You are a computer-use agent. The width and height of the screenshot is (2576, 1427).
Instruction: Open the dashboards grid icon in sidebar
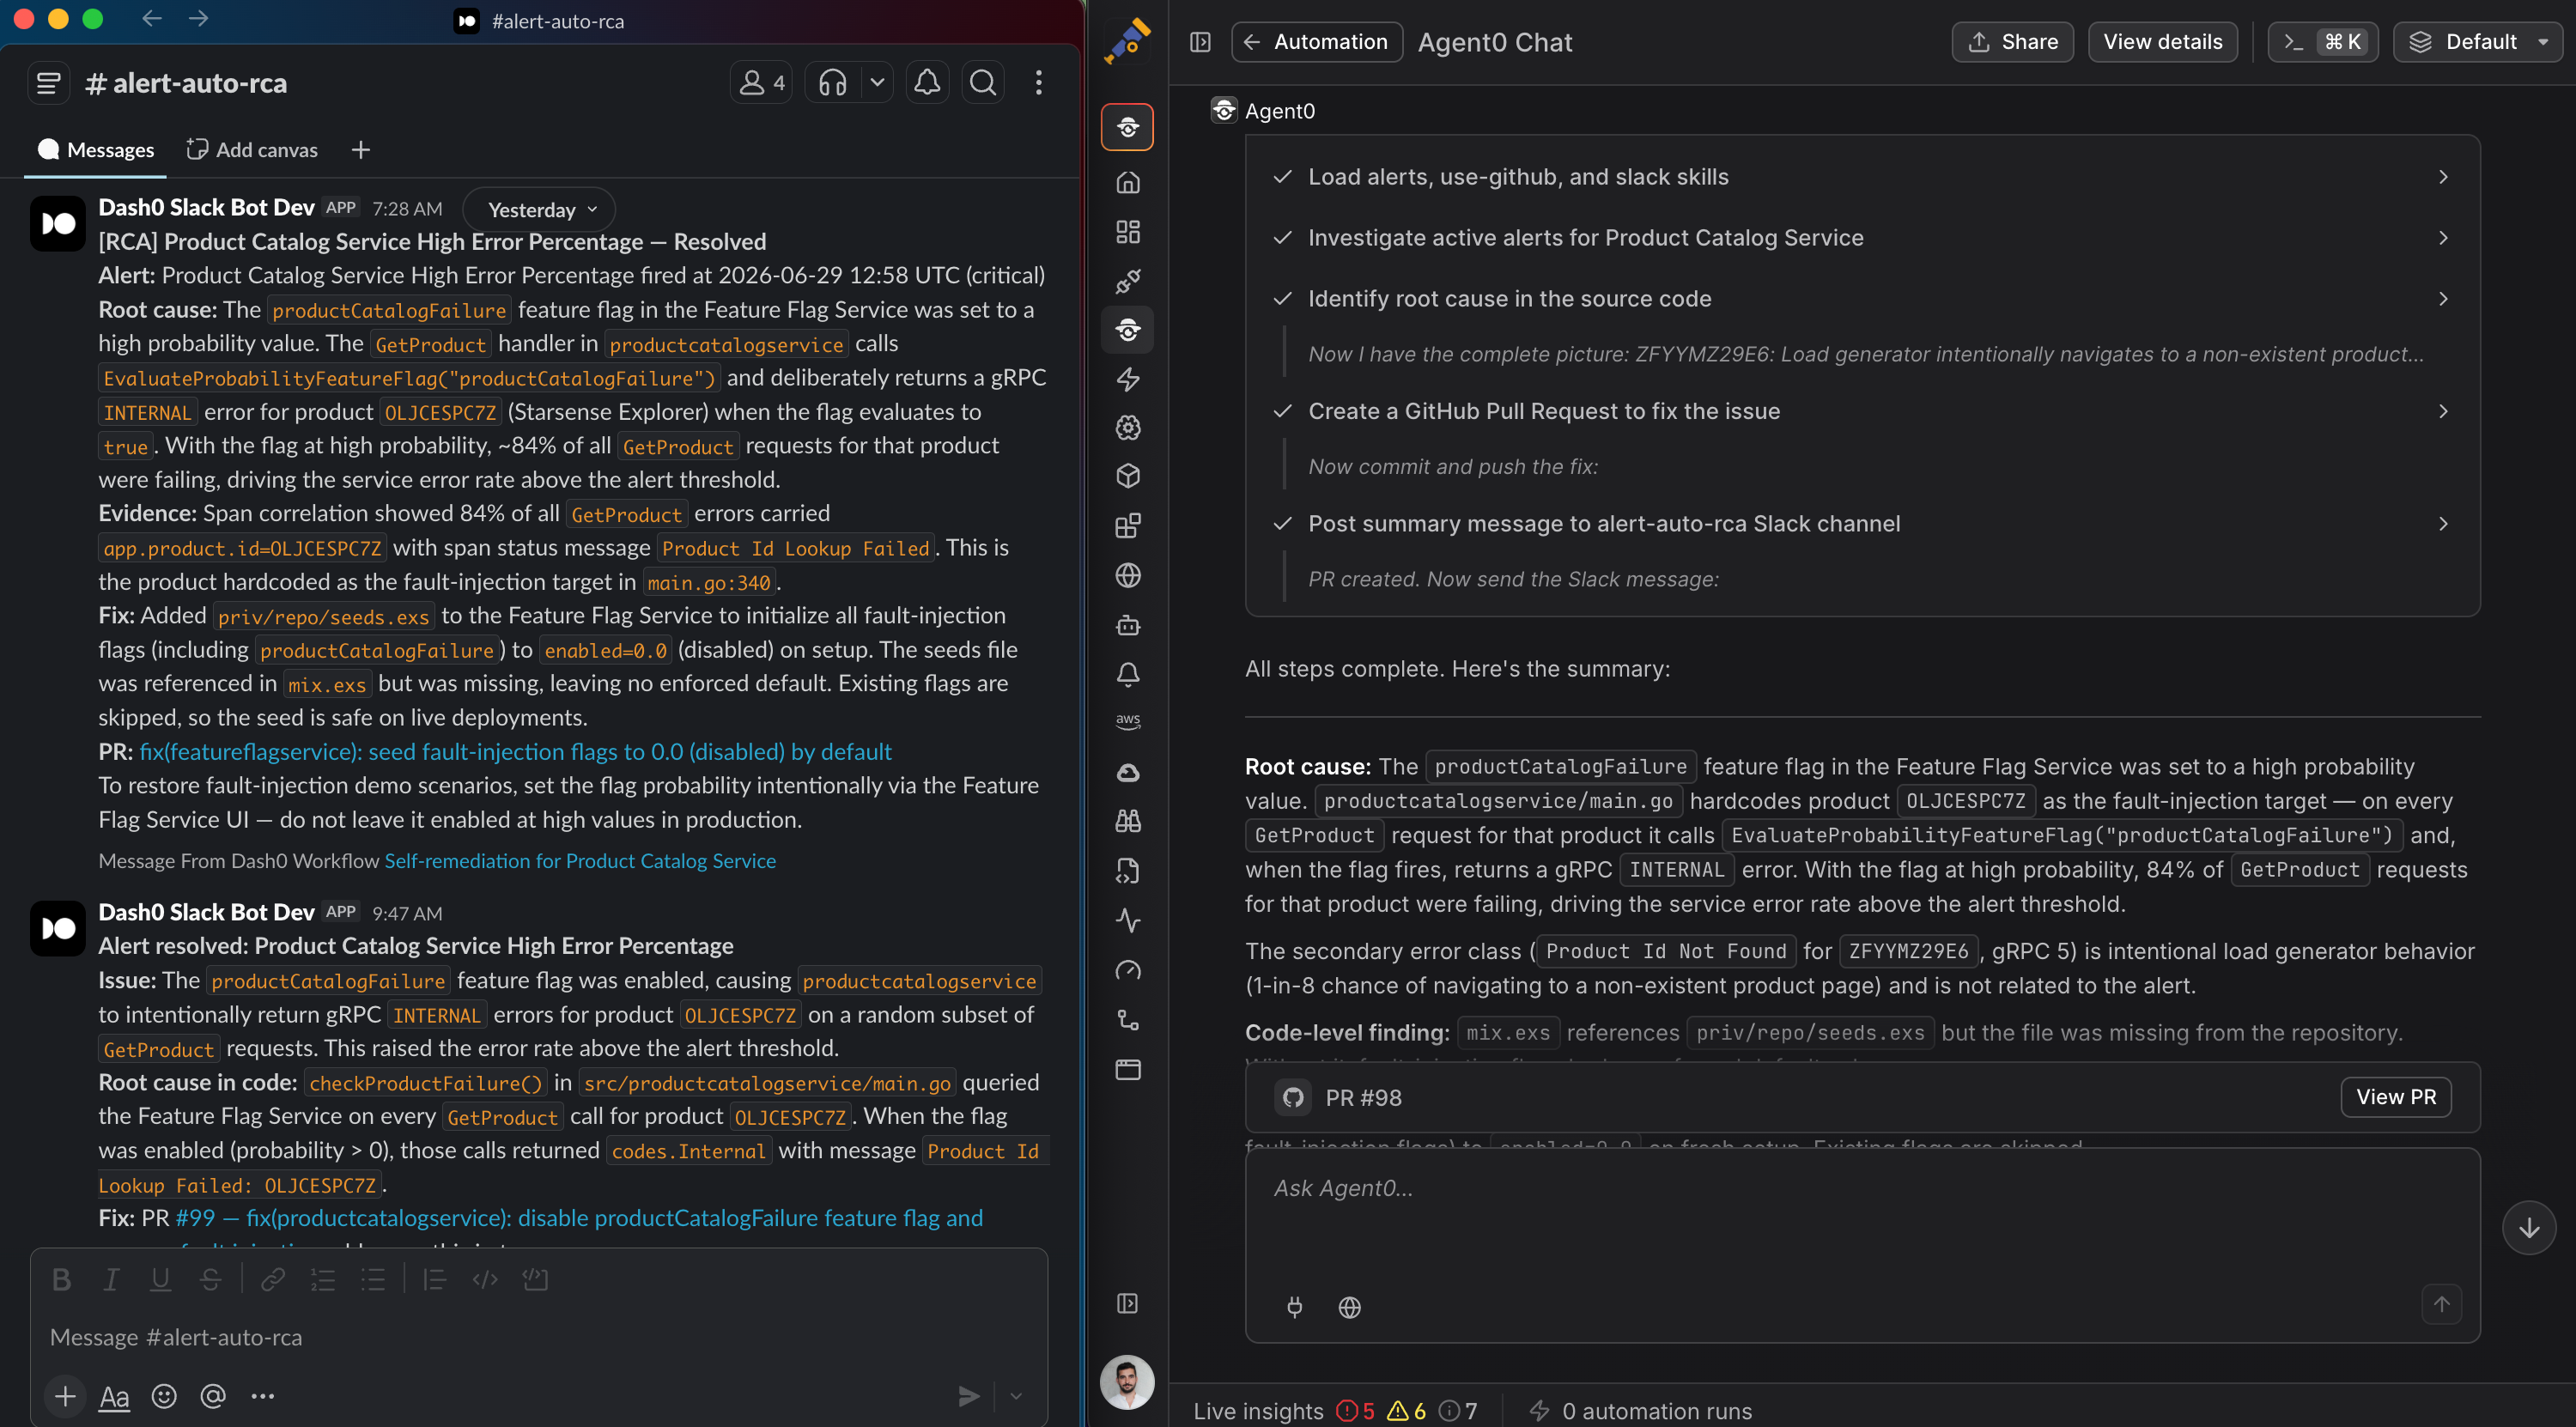tap(1128, 232)
